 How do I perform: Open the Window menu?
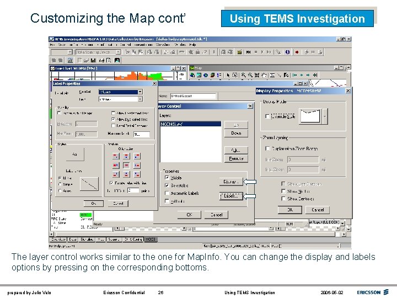pos(180,45)
